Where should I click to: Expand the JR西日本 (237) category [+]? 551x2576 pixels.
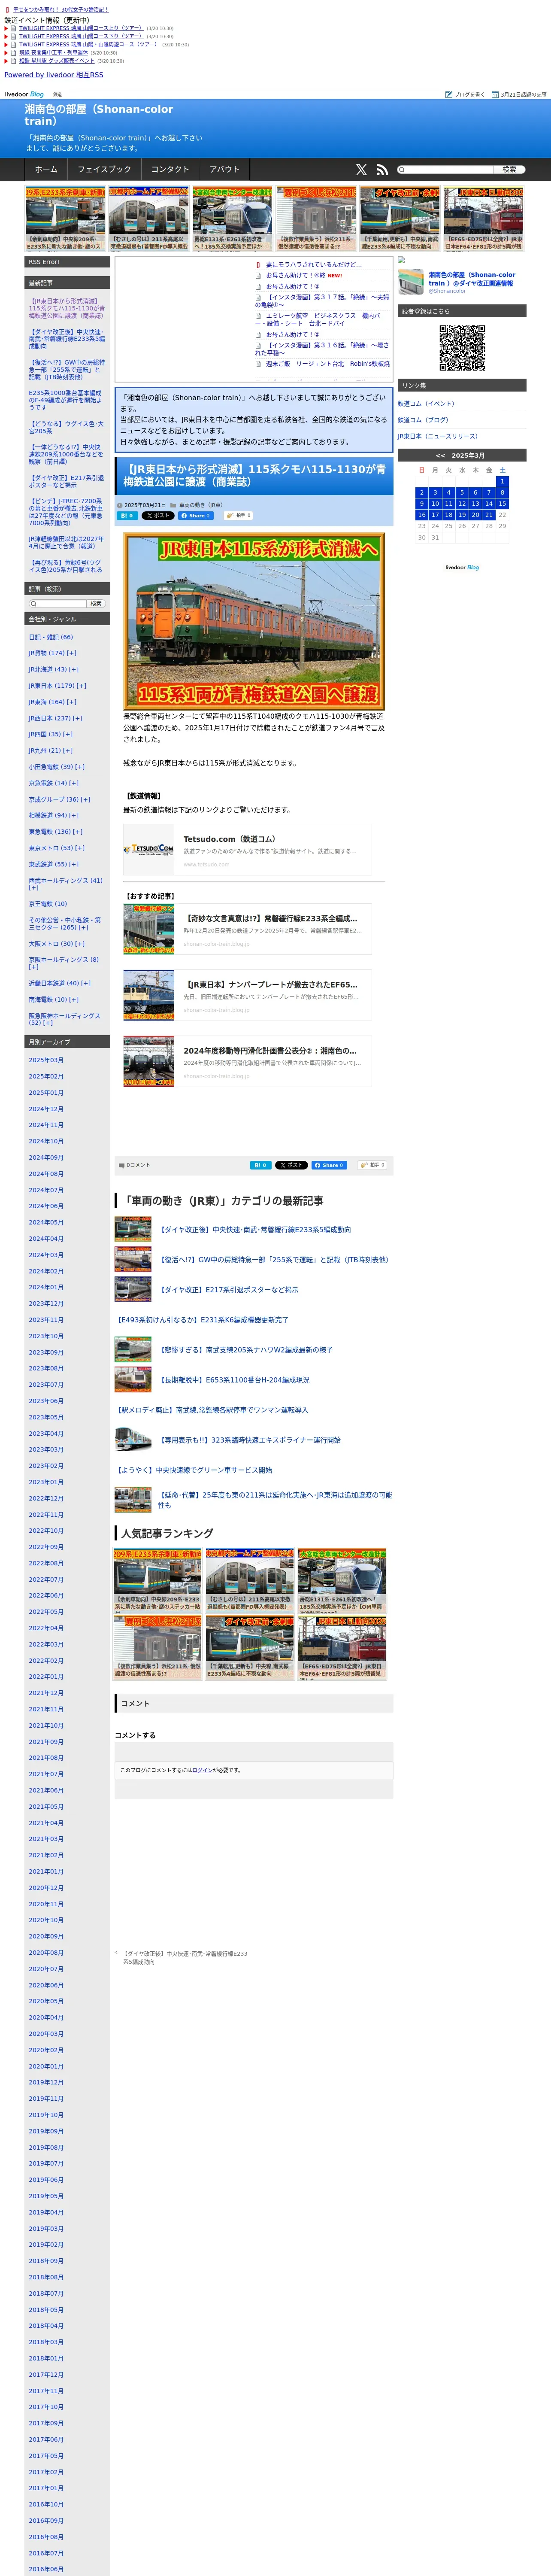(x=78, y=718)
